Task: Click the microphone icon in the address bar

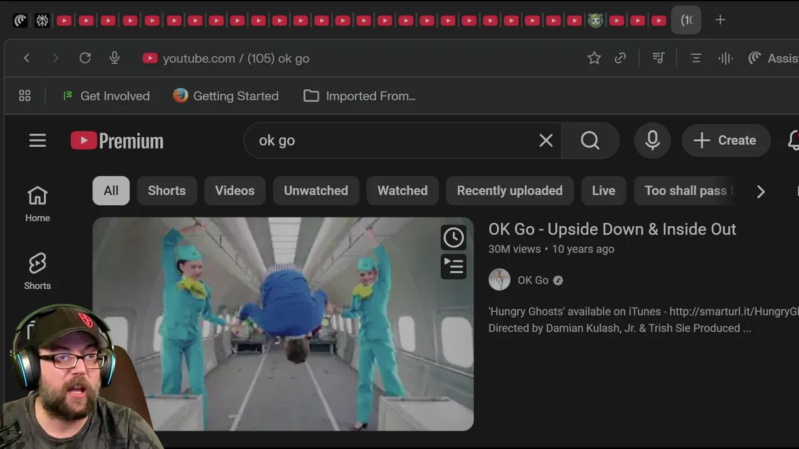Action: [114, 58]
